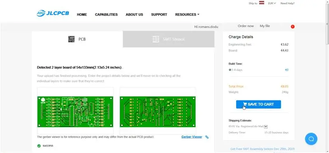Viewport: 329px width, 153px height.
Task: Click the link icon beside Gerber Viewer
Action: coord(207,137)
